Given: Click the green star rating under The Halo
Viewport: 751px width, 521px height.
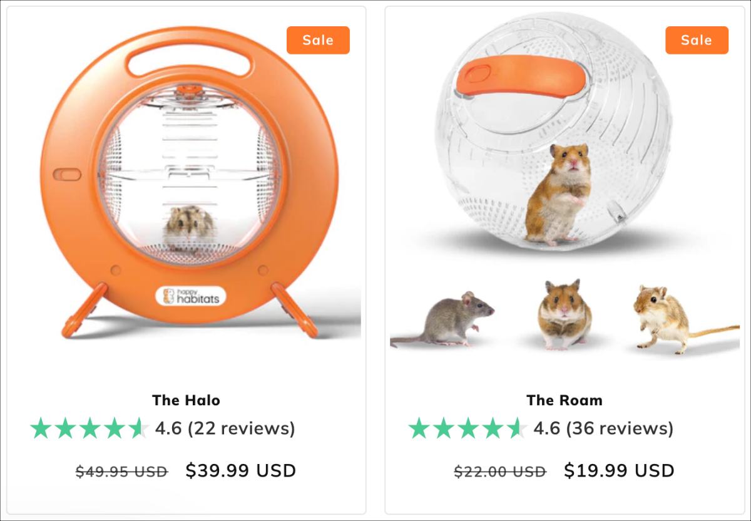Looking at the screenshot, I should [89, 428].
